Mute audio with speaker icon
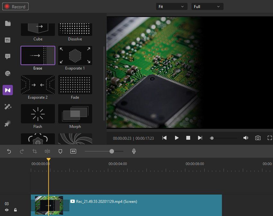 pyautogui.click(x=246, y=138)
